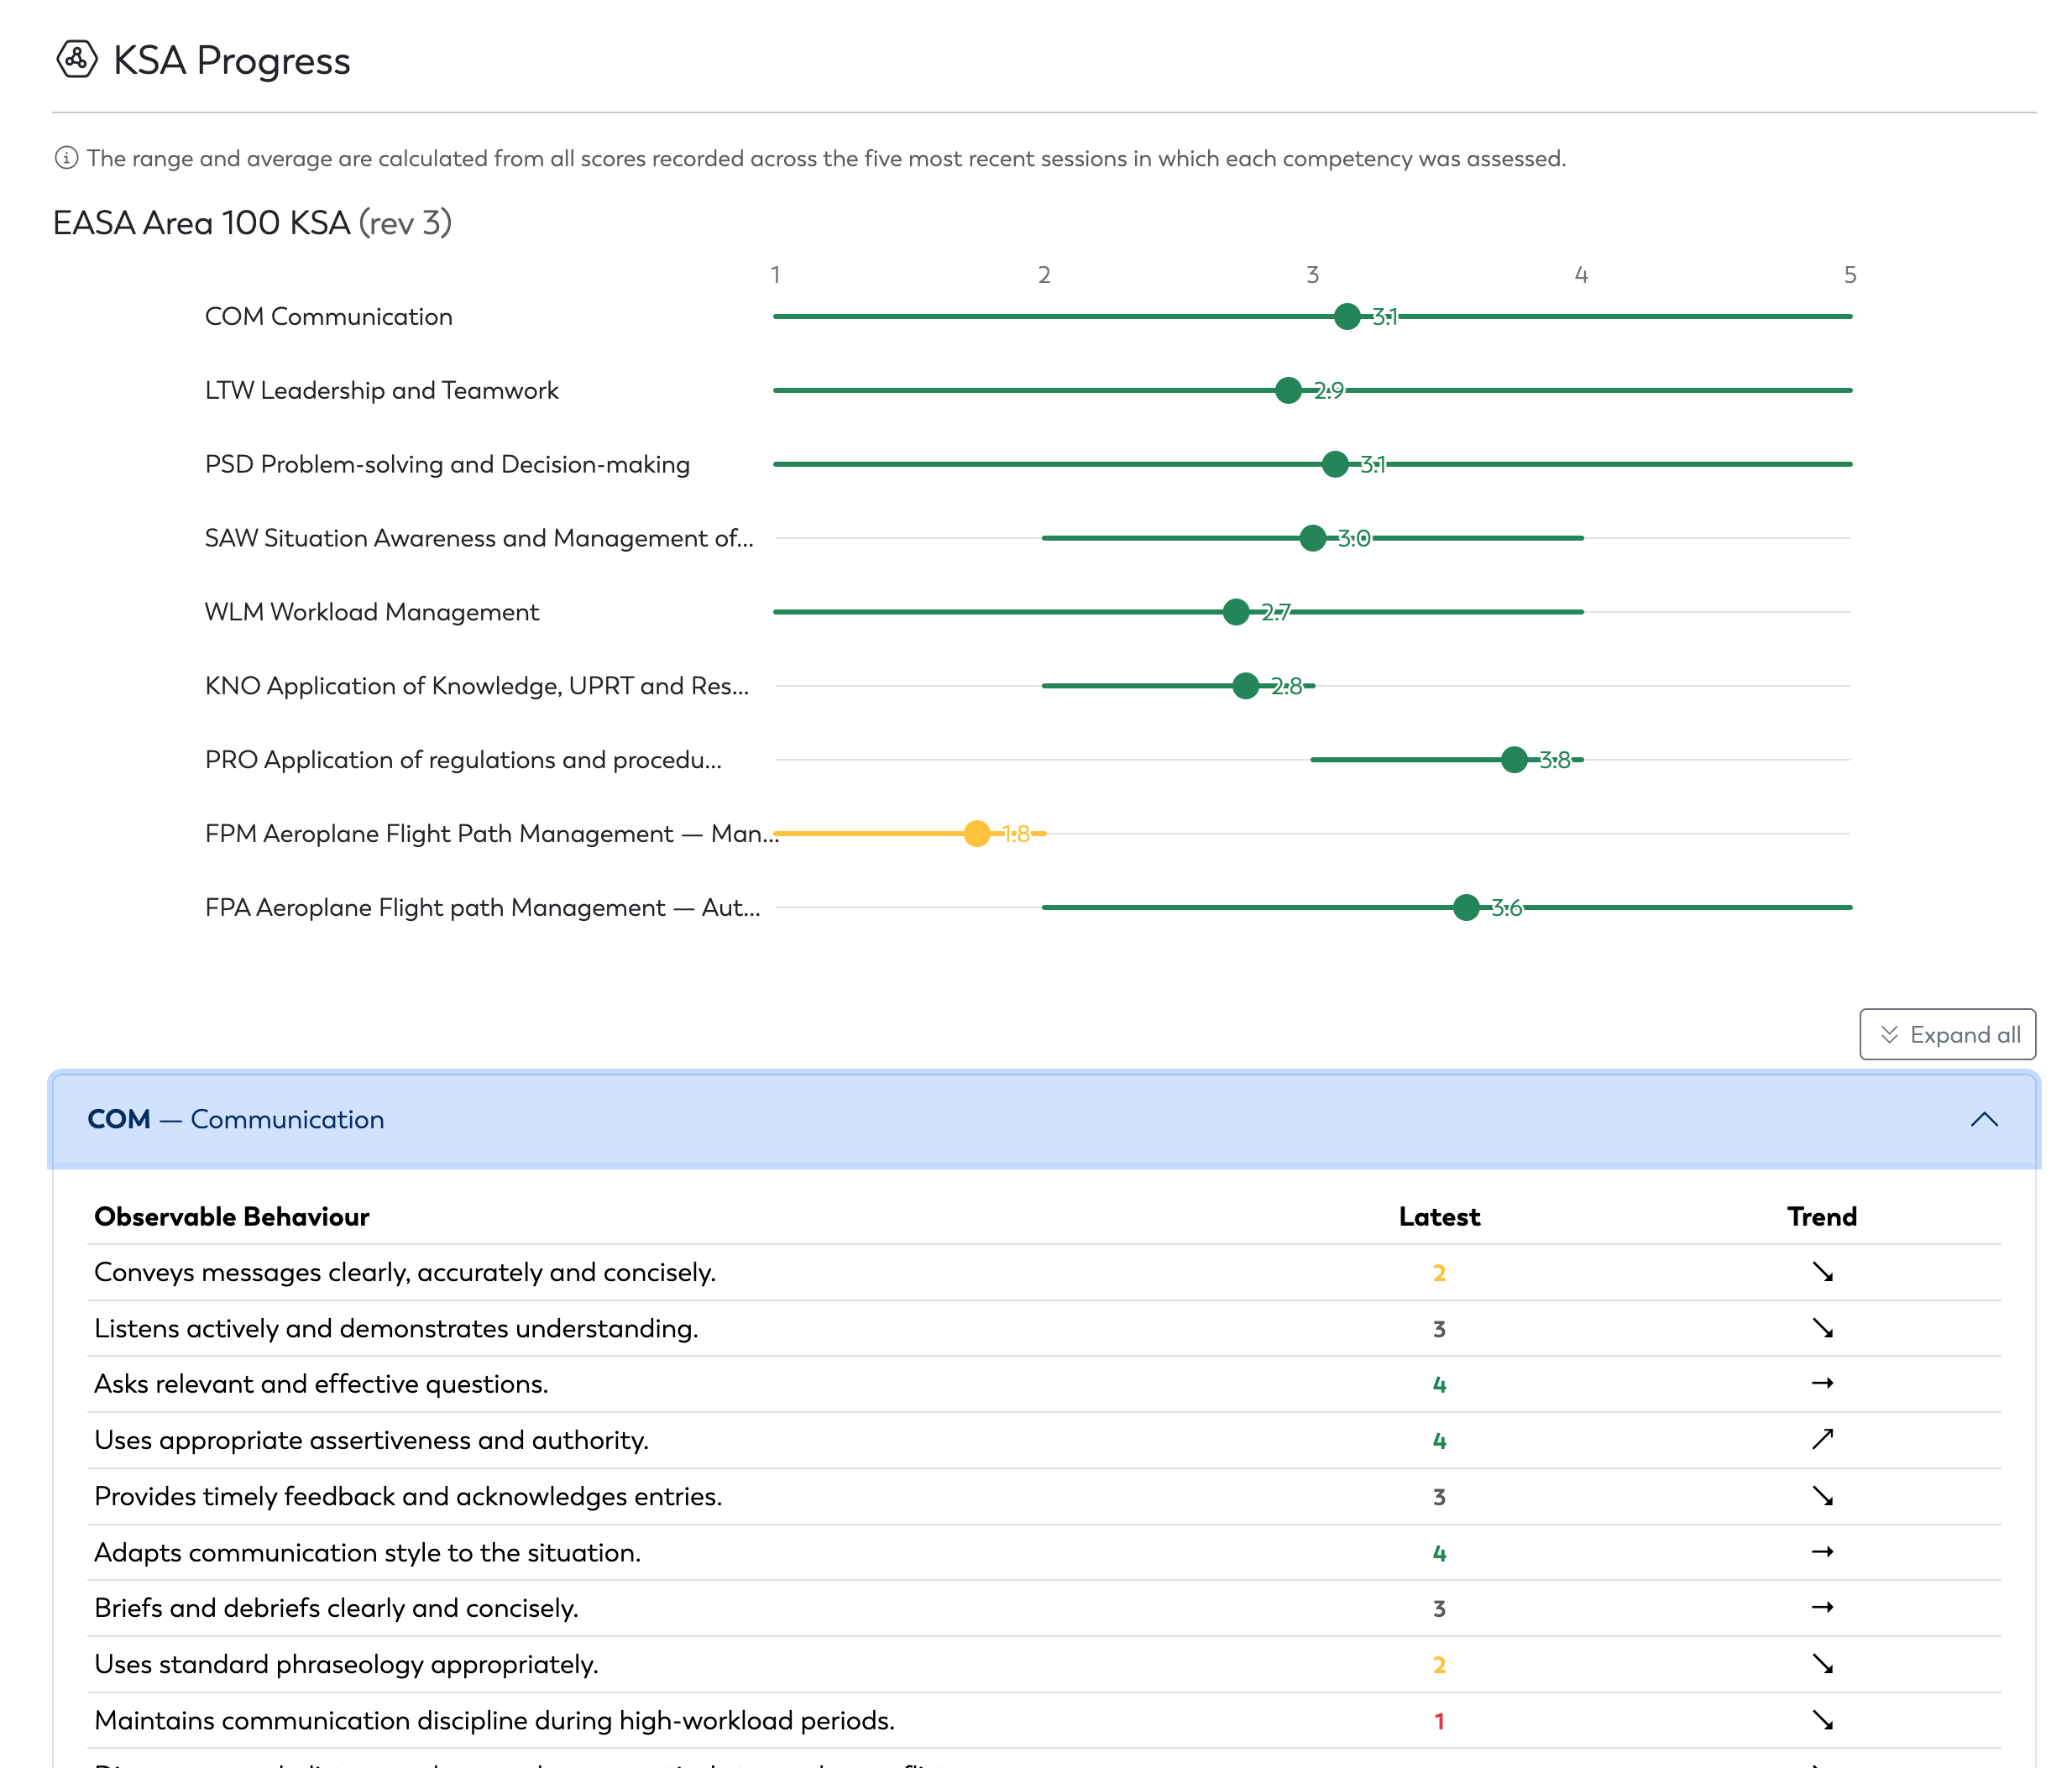Click 'FPM Aeroplane Flight Path Management' label

coord(491,834)
